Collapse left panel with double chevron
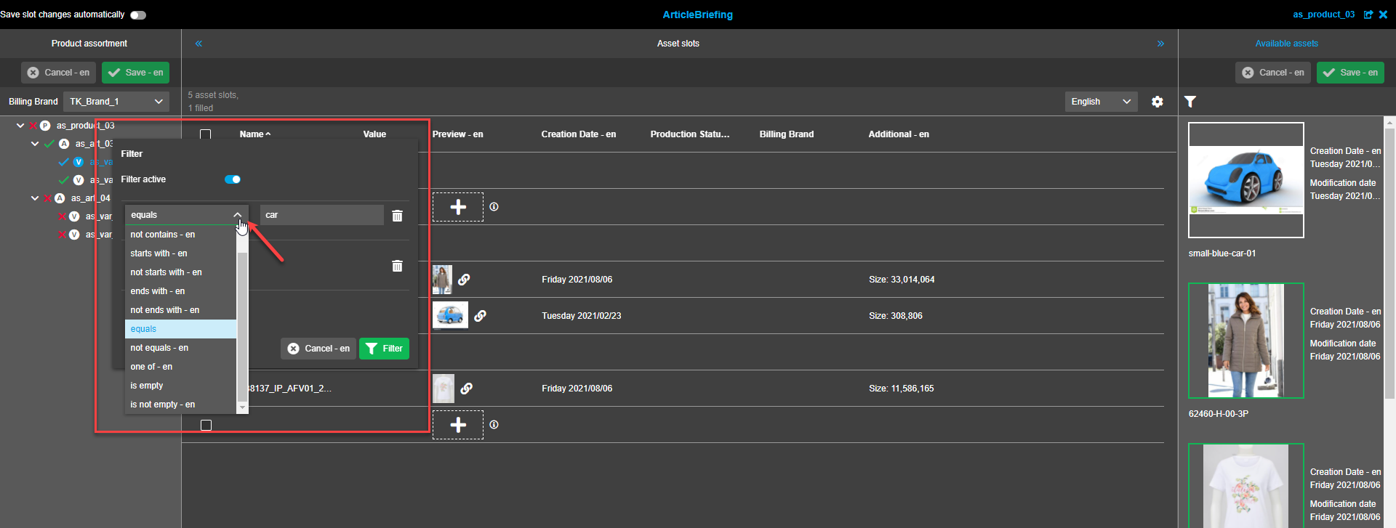The height and width of the screenshot is (528, 1396). 198,44
